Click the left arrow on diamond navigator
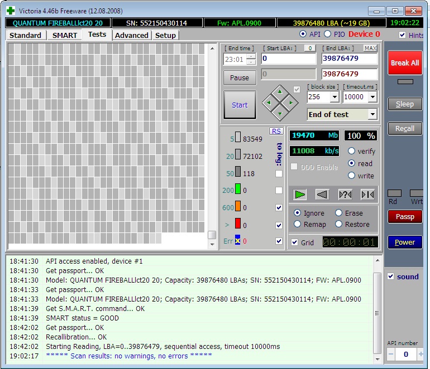Viewport: 430px width, 369px height. pos(269,103)
